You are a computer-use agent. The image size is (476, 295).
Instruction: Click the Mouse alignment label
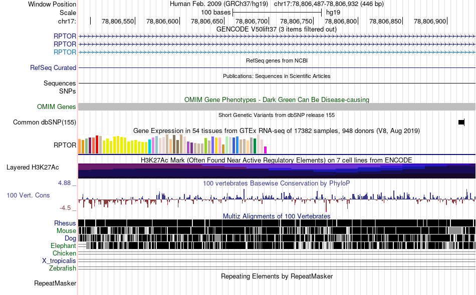tap(66, 231)
